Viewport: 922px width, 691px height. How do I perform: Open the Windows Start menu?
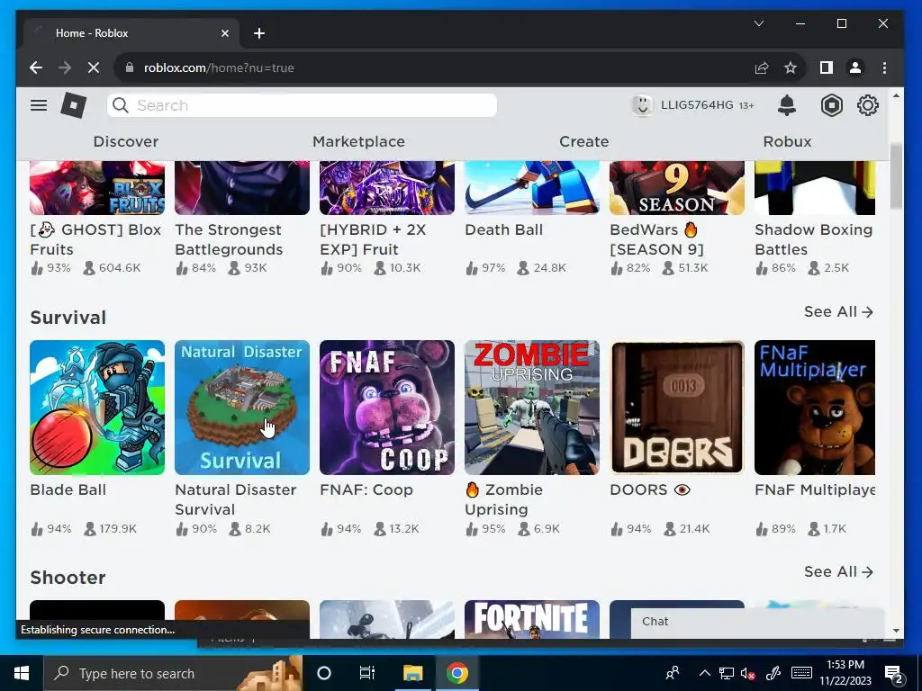click(x=22, y=673)
